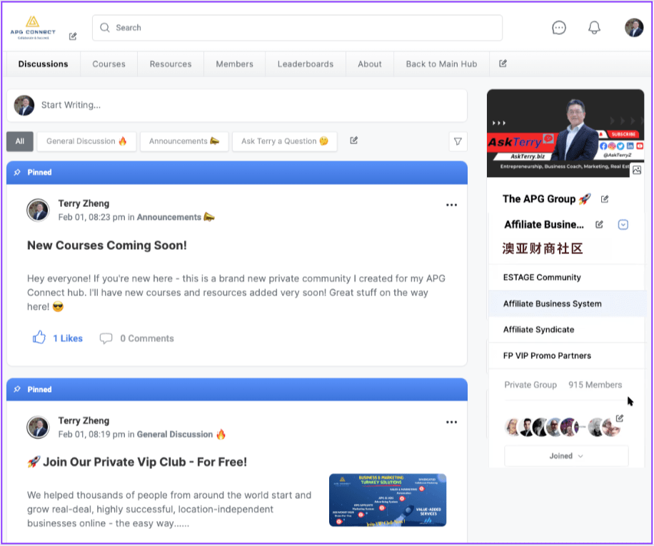The image size is (654, 546).
Task: Open the About tab
Action: pos(370,64)
